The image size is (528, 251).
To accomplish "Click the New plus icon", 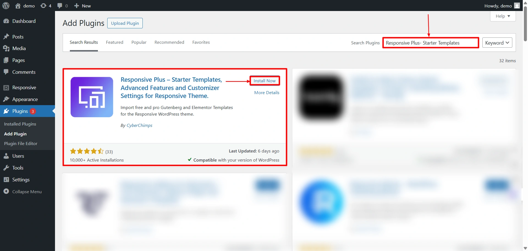I will point(76,6).
